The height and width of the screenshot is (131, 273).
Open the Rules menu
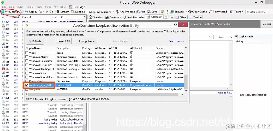click(x=20, y=7)
